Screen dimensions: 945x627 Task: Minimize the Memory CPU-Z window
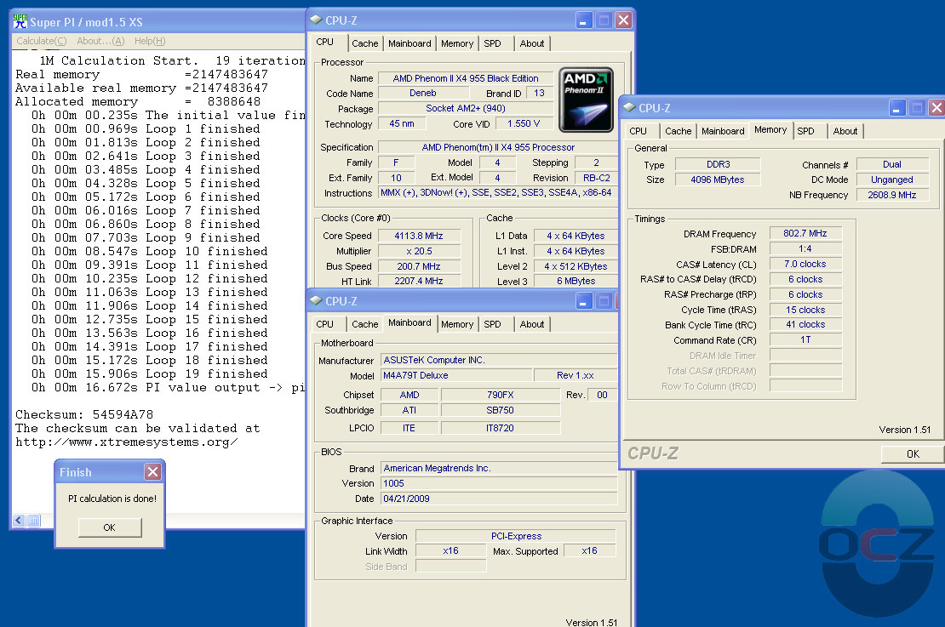pyautogui.click(x=896, y=108)
